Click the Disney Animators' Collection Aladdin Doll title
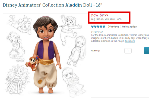Screen dimensions: 149x98 [52, 5]
